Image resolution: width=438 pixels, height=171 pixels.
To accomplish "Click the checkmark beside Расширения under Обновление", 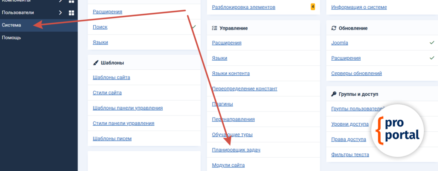I will (x=432, y=58).
